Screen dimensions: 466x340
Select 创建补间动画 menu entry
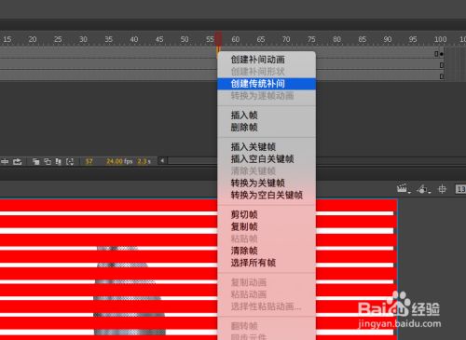point(267,60)
